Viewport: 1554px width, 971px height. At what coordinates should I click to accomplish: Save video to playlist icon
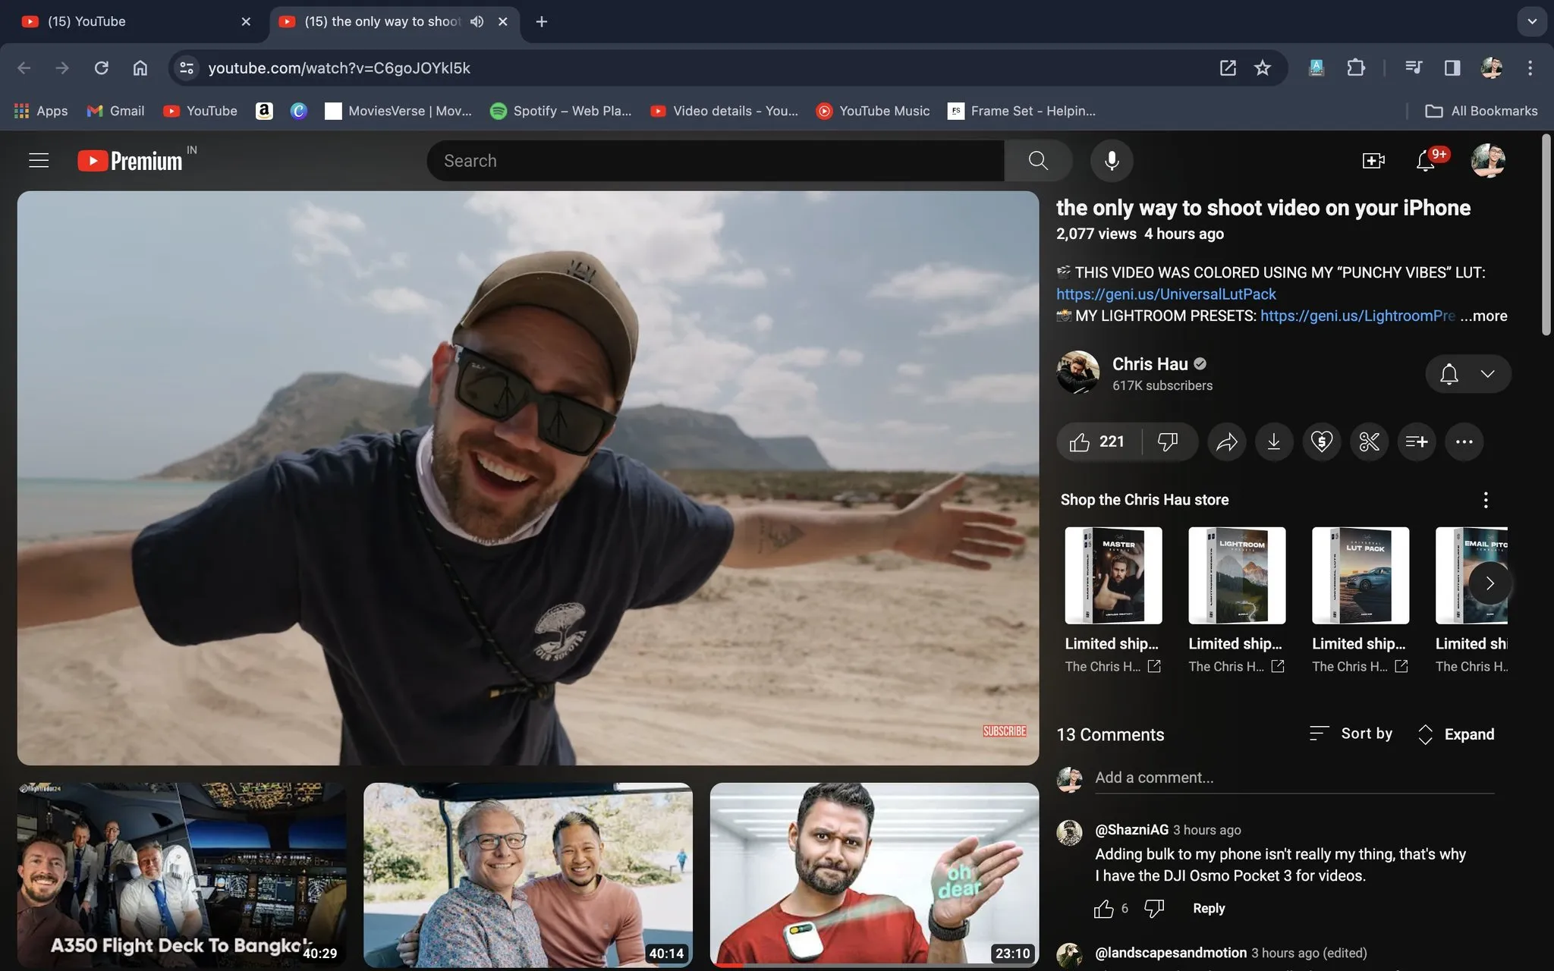(x=1417, y=442)
